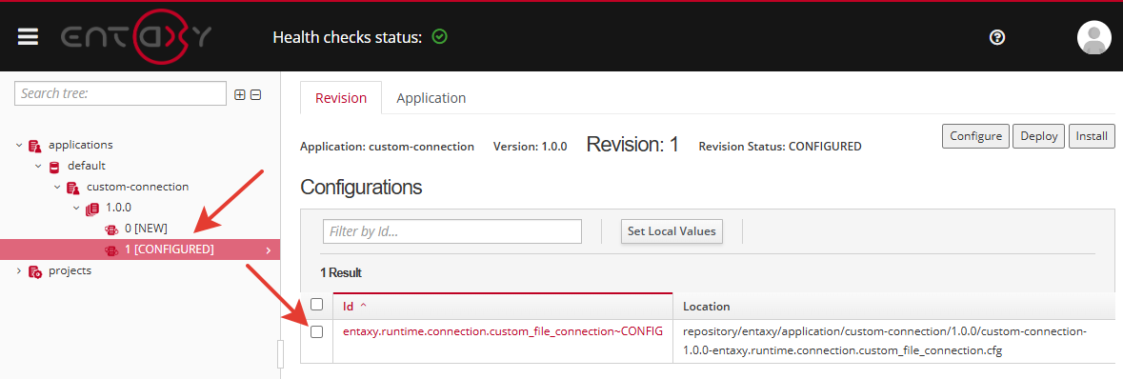Viewport: 1123px width, 379px height.
Task: Click the default repository icon
Action: click(x=54, y=167)
